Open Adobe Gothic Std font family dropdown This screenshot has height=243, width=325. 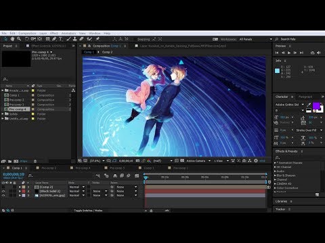290,105
